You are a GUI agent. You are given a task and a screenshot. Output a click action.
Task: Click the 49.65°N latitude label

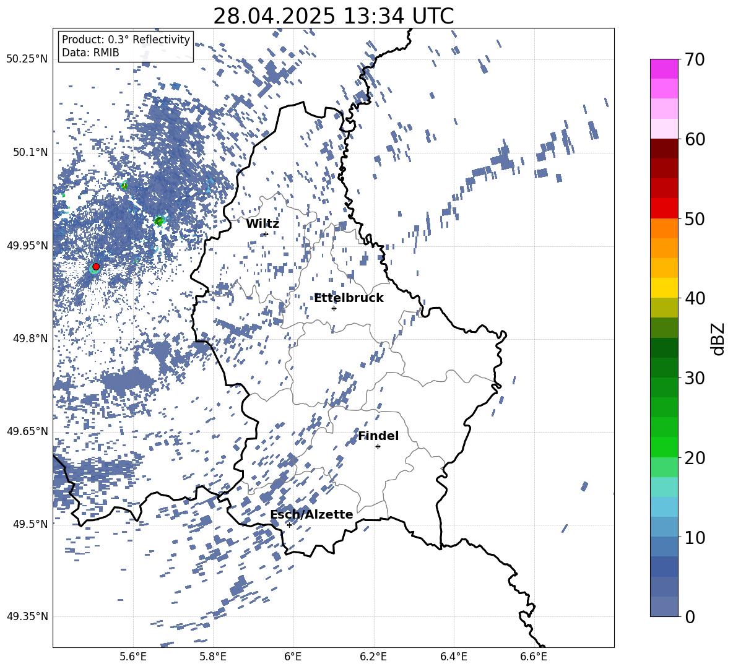click(27, 431)
